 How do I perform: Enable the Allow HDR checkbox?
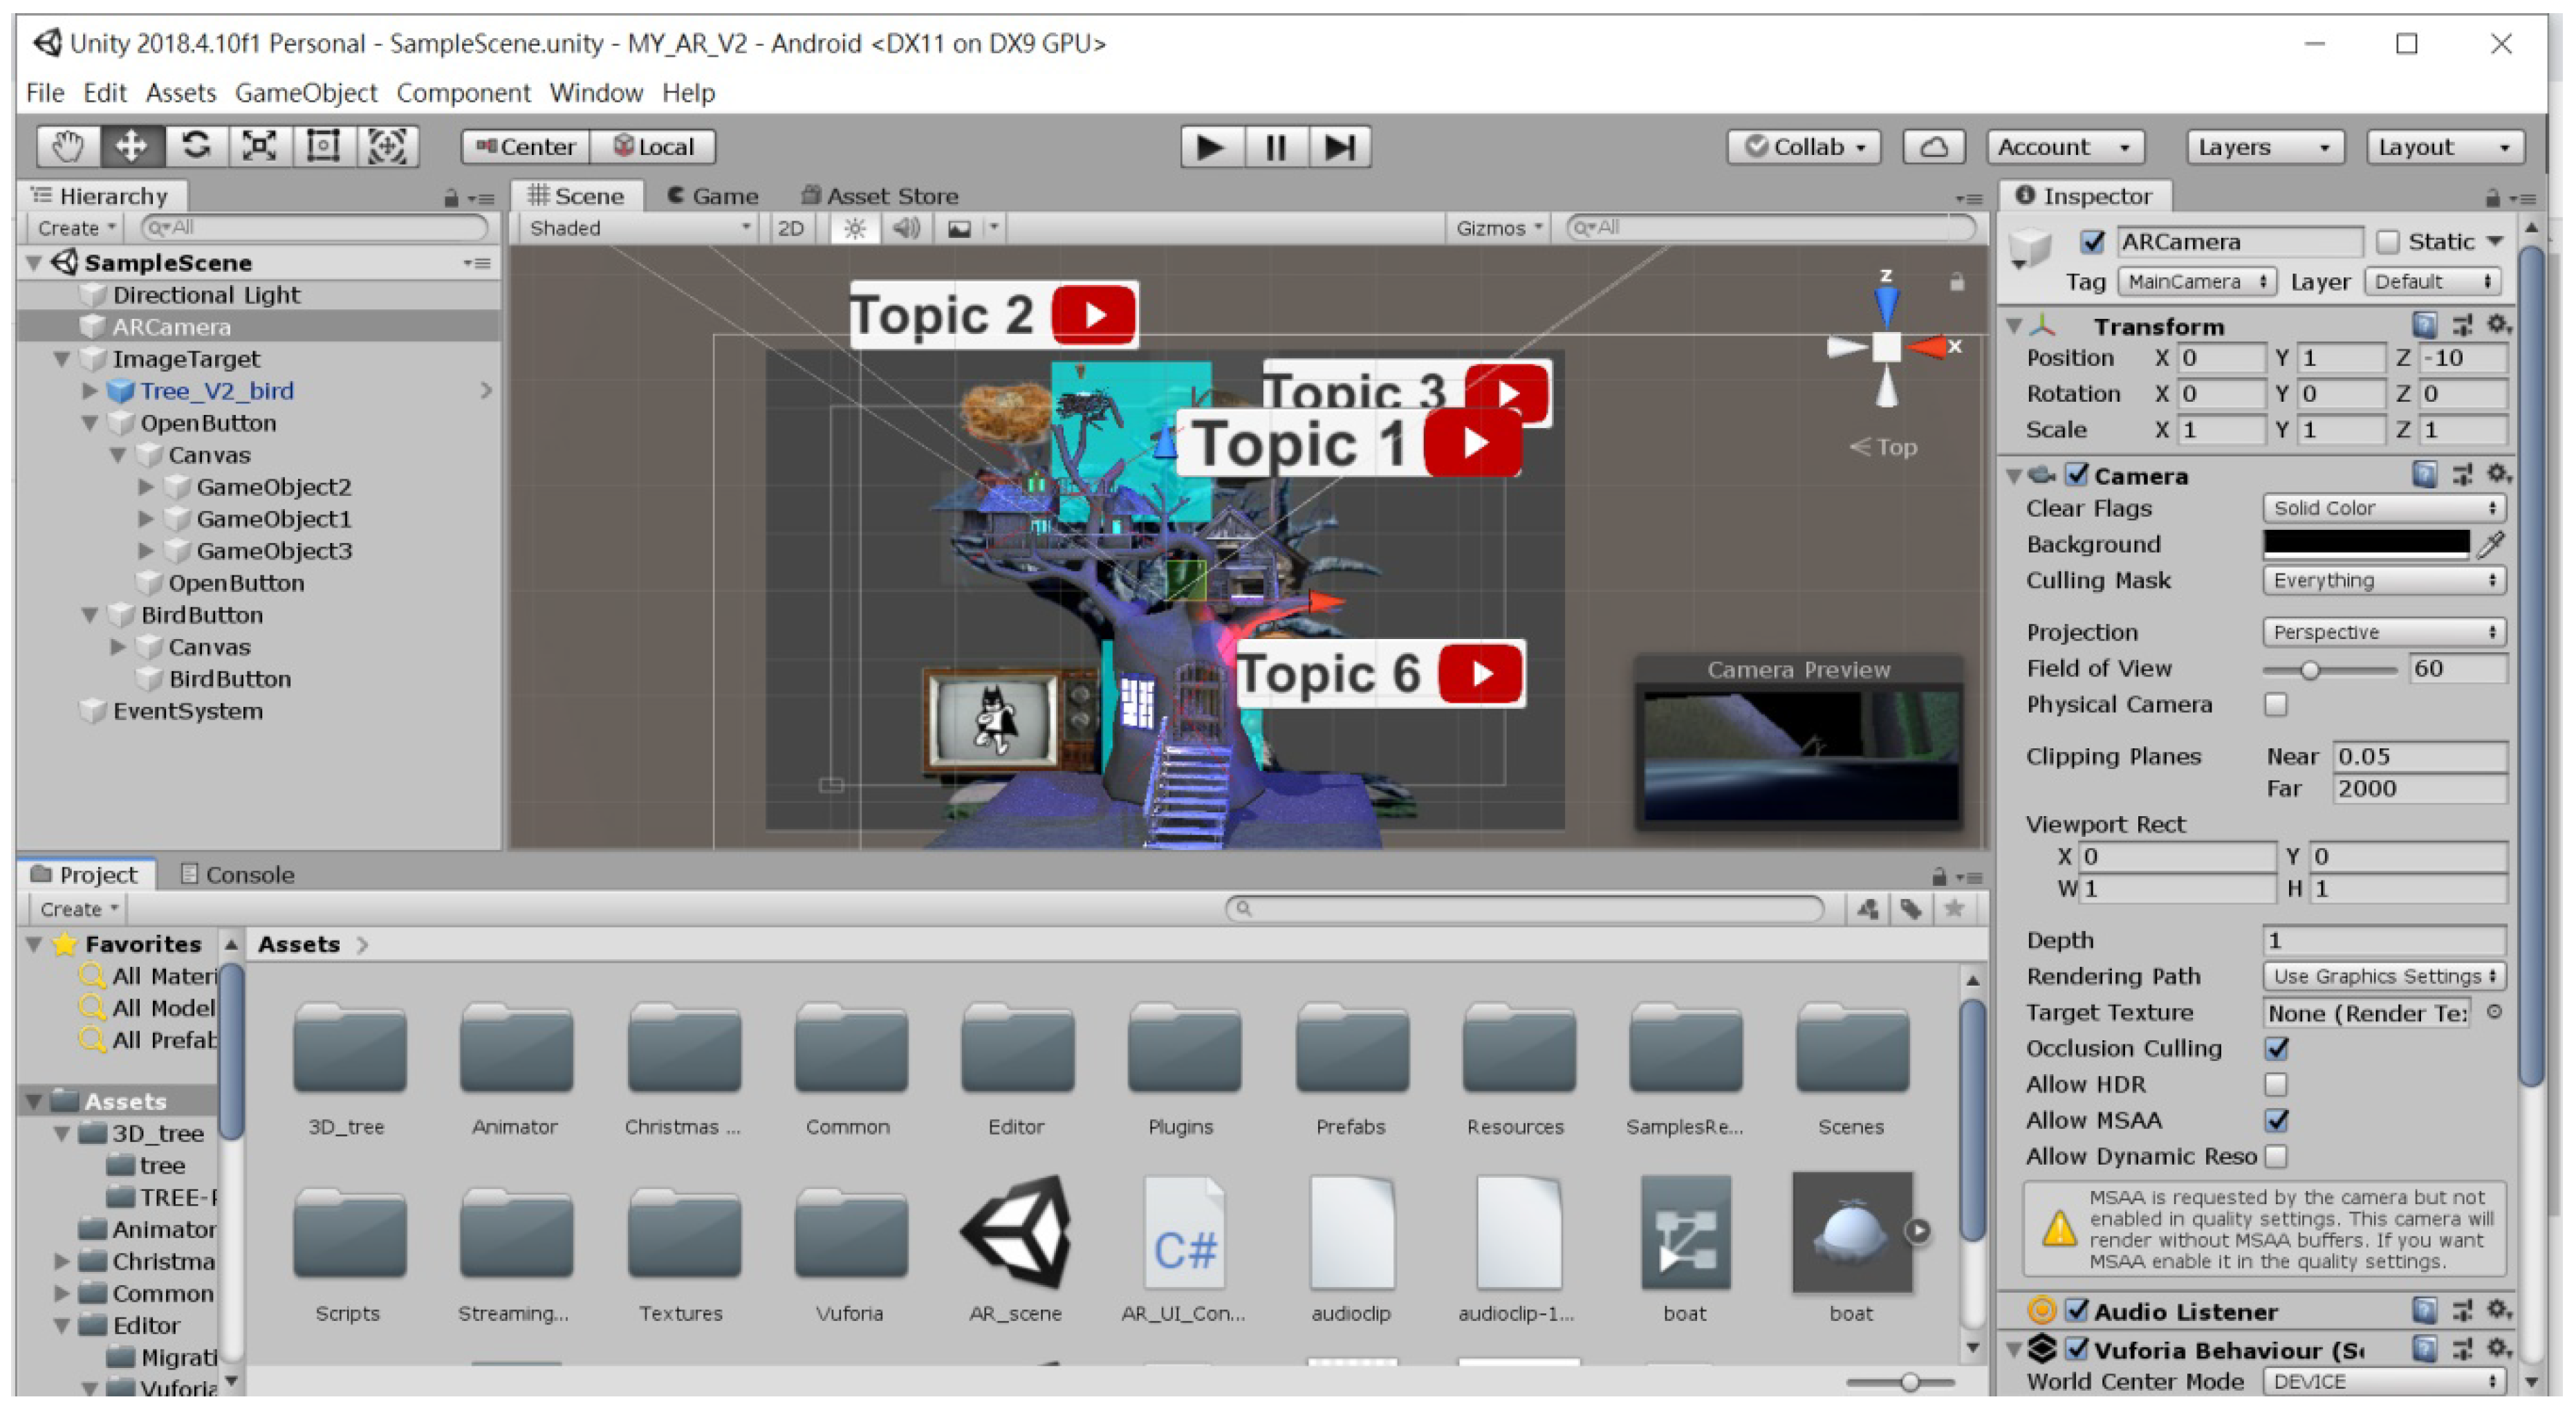click(2275, 1085)
